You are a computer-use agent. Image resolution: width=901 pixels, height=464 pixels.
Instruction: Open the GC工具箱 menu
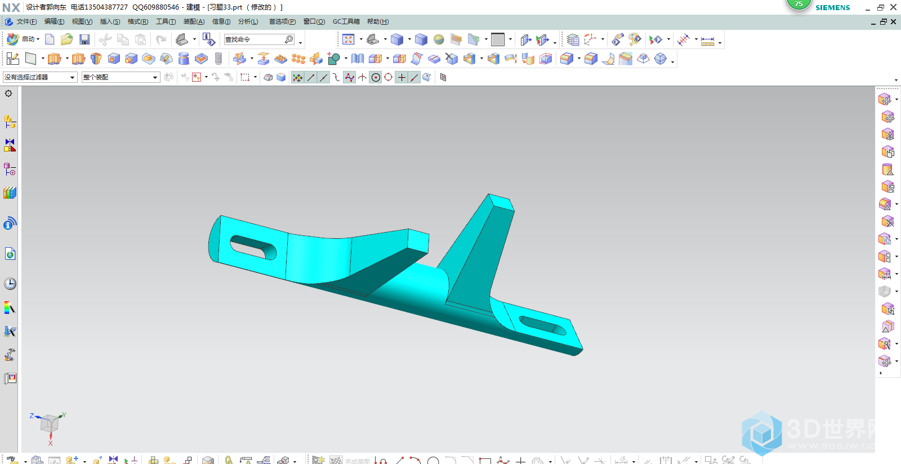pyautogui.click(x=346, y=22)
